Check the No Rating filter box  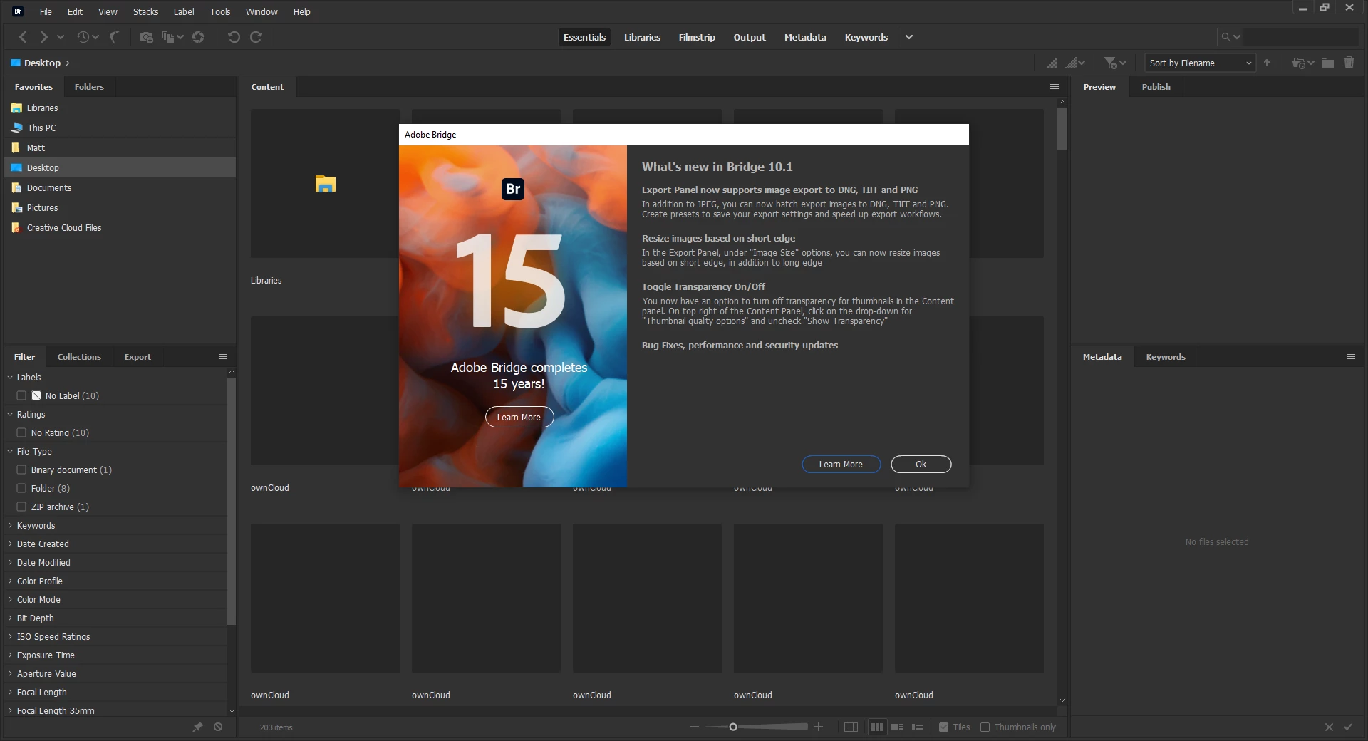click(21, 432)
